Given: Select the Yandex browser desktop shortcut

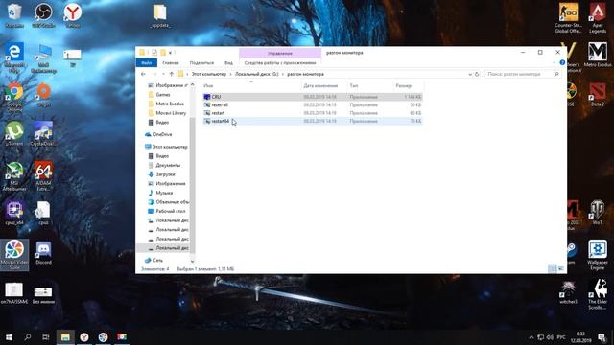Looking at the screenshot, I should 73,15.
